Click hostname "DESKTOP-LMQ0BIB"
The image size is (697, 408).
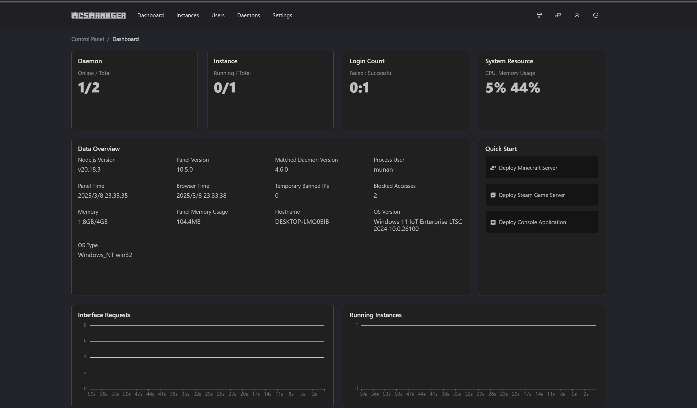tap(302, 222)
